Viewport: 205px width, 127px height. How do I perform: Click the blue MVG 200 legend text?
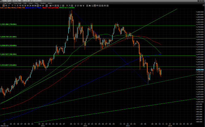(x=33, y=8)
